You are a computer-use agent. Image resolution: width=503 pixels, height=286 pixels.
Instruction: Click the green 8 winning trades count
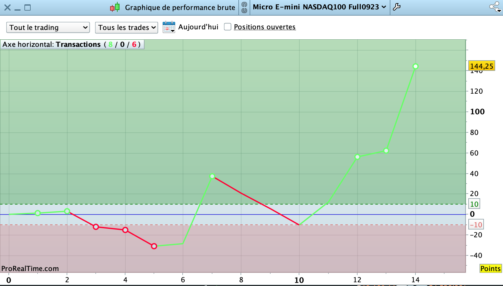pos(110,44)
